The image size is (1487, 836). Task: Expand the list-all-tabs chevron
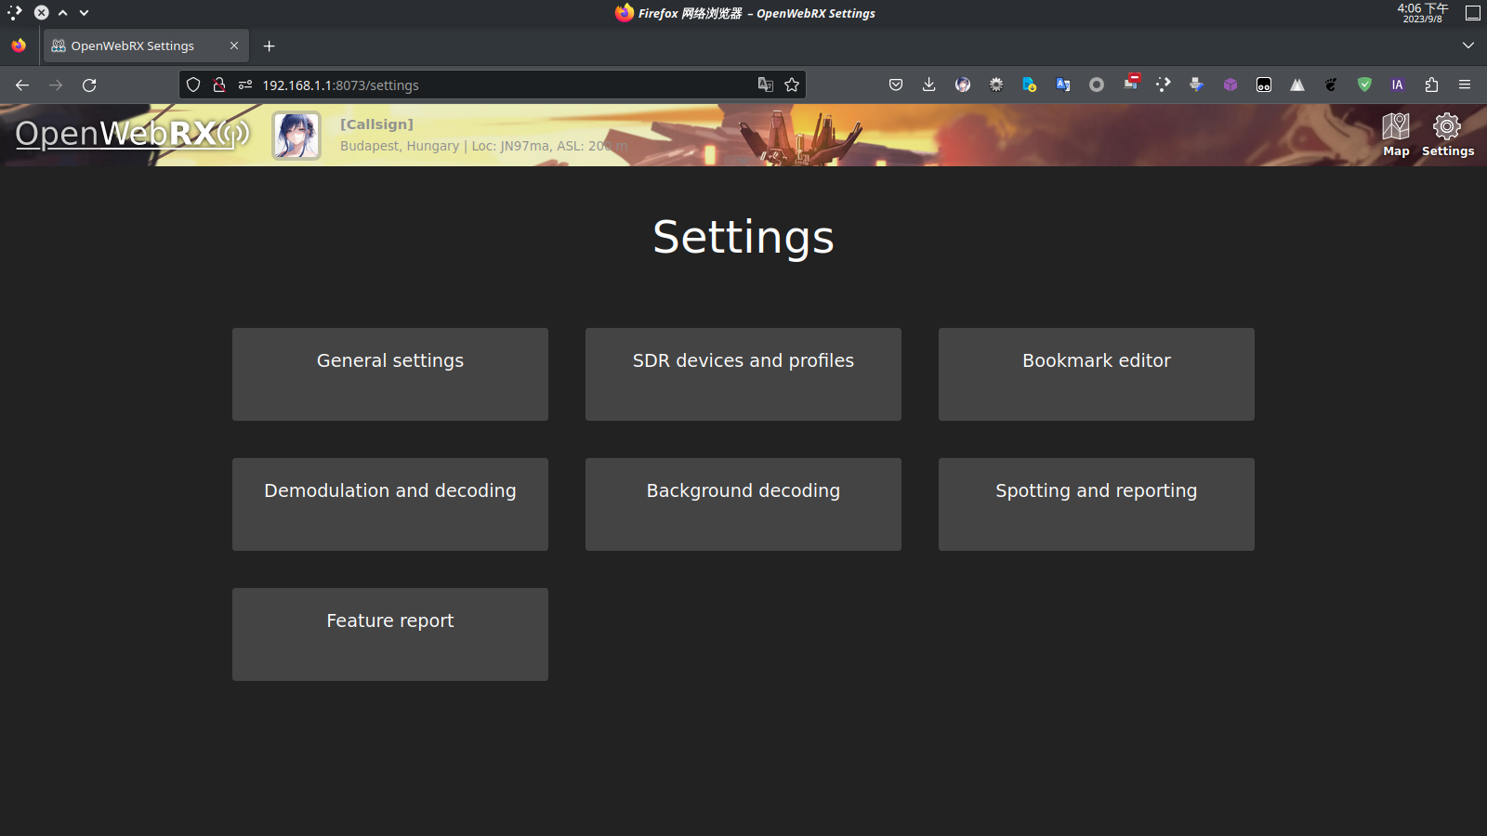point(1468,45)
